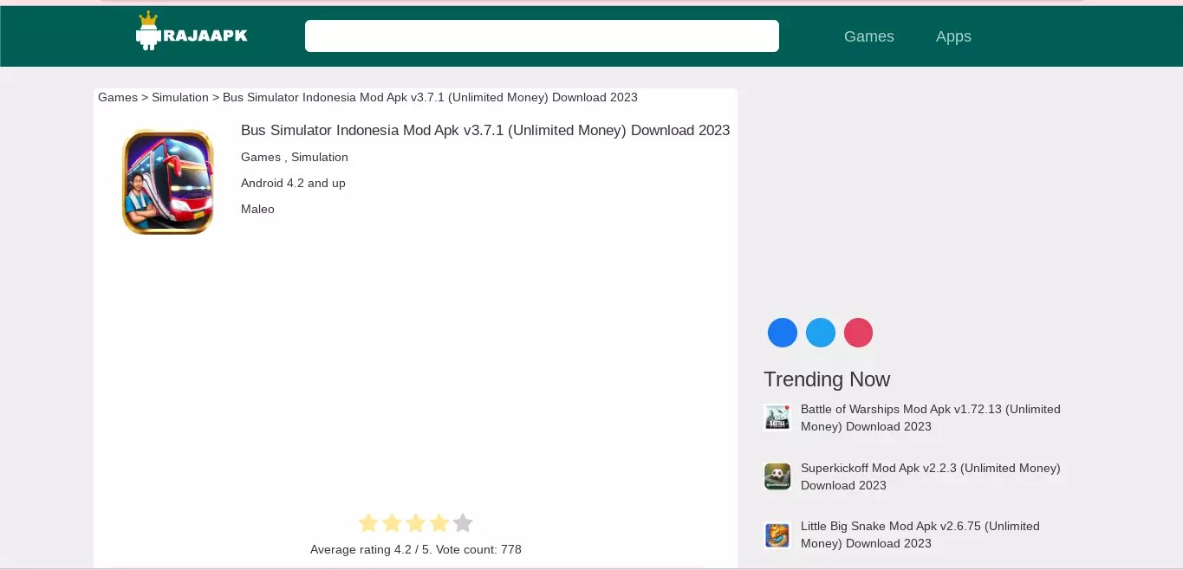Screen dimensions: 1183x570
Task: Open Superkickoff Mod Apk v2.2.3 link
Action: click(931, 476)
